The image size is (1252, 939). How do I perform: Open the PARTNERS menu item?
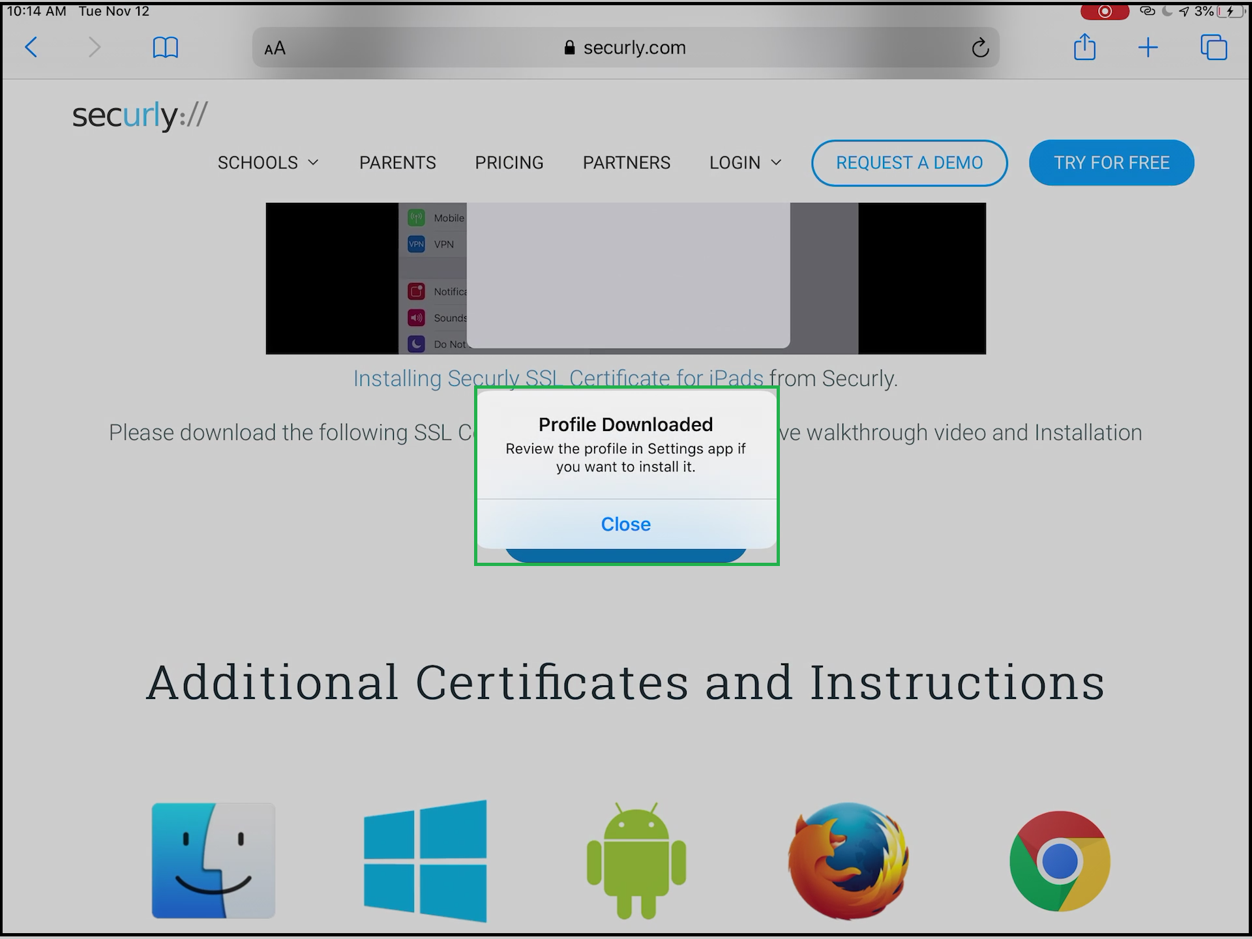click(627, 162)
